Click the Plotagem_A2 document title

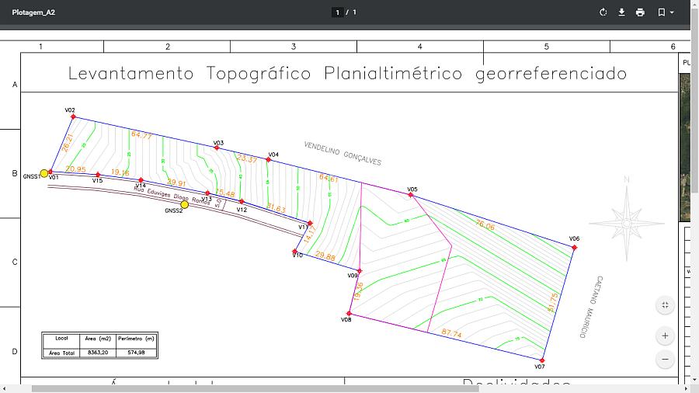(33, 12)
